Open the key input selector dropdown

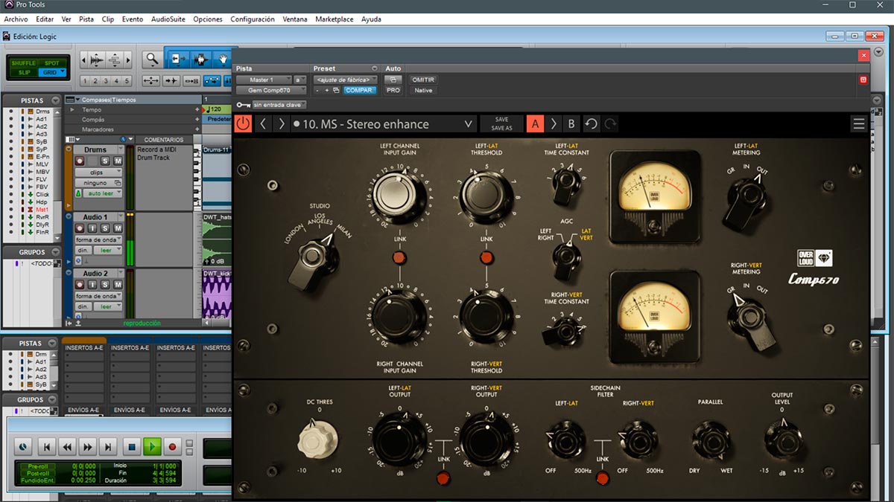point(280,105)
